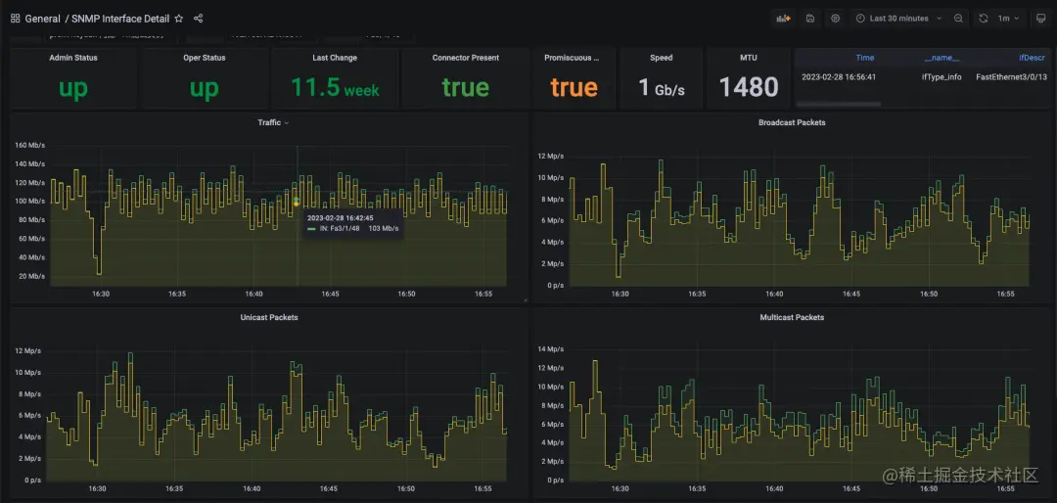The width and height of the screenshot is (1057, 503).
Task: Open the Last 30 minutes time picker
Action: pyautogui.click(x=898, y=19)
